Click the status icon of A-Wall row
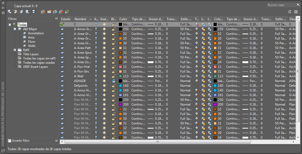This screenshot has height=154, width=302. (x=62, y=76)
